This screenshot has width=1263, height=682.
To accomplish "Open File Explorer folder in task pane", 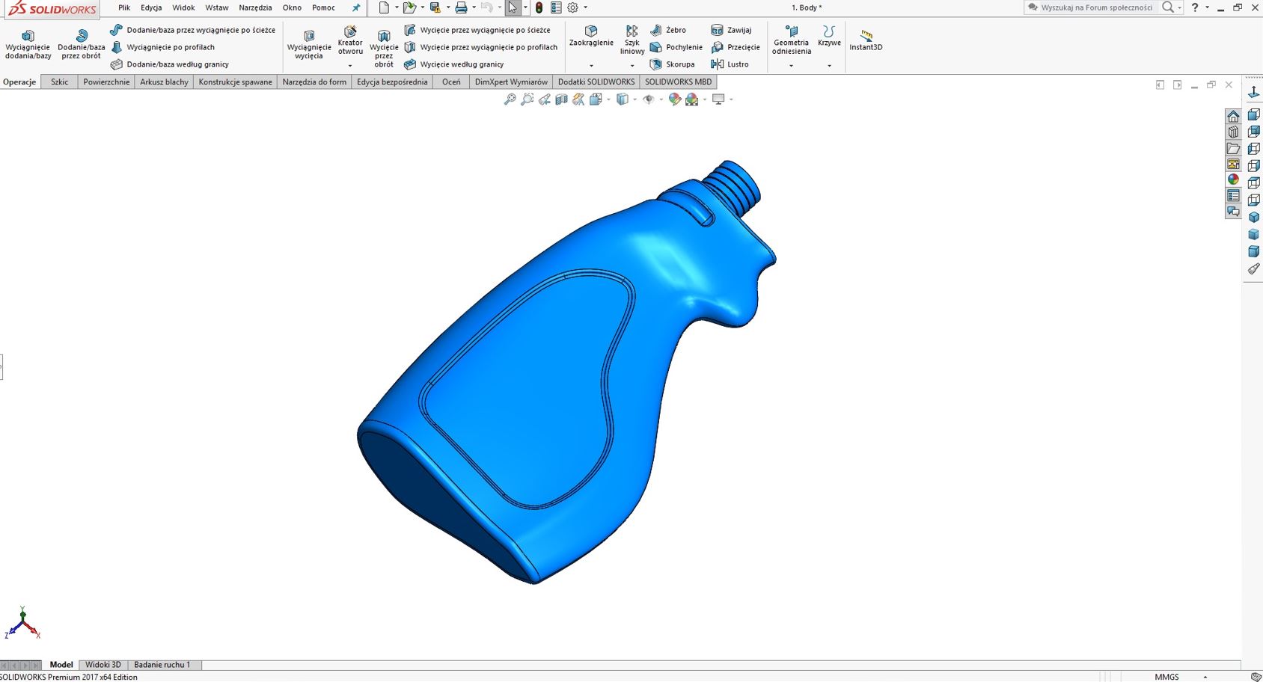I will click(x=1233, y=148).
